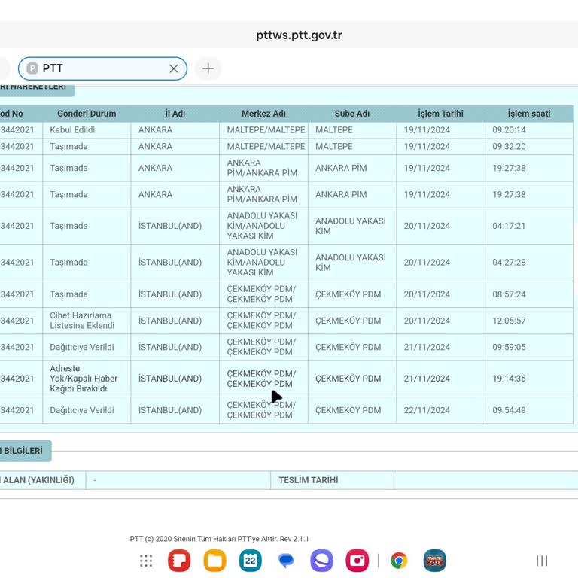Launch Google Chrome from the dock
578x578 pixels.
click(x=399, y=561)
